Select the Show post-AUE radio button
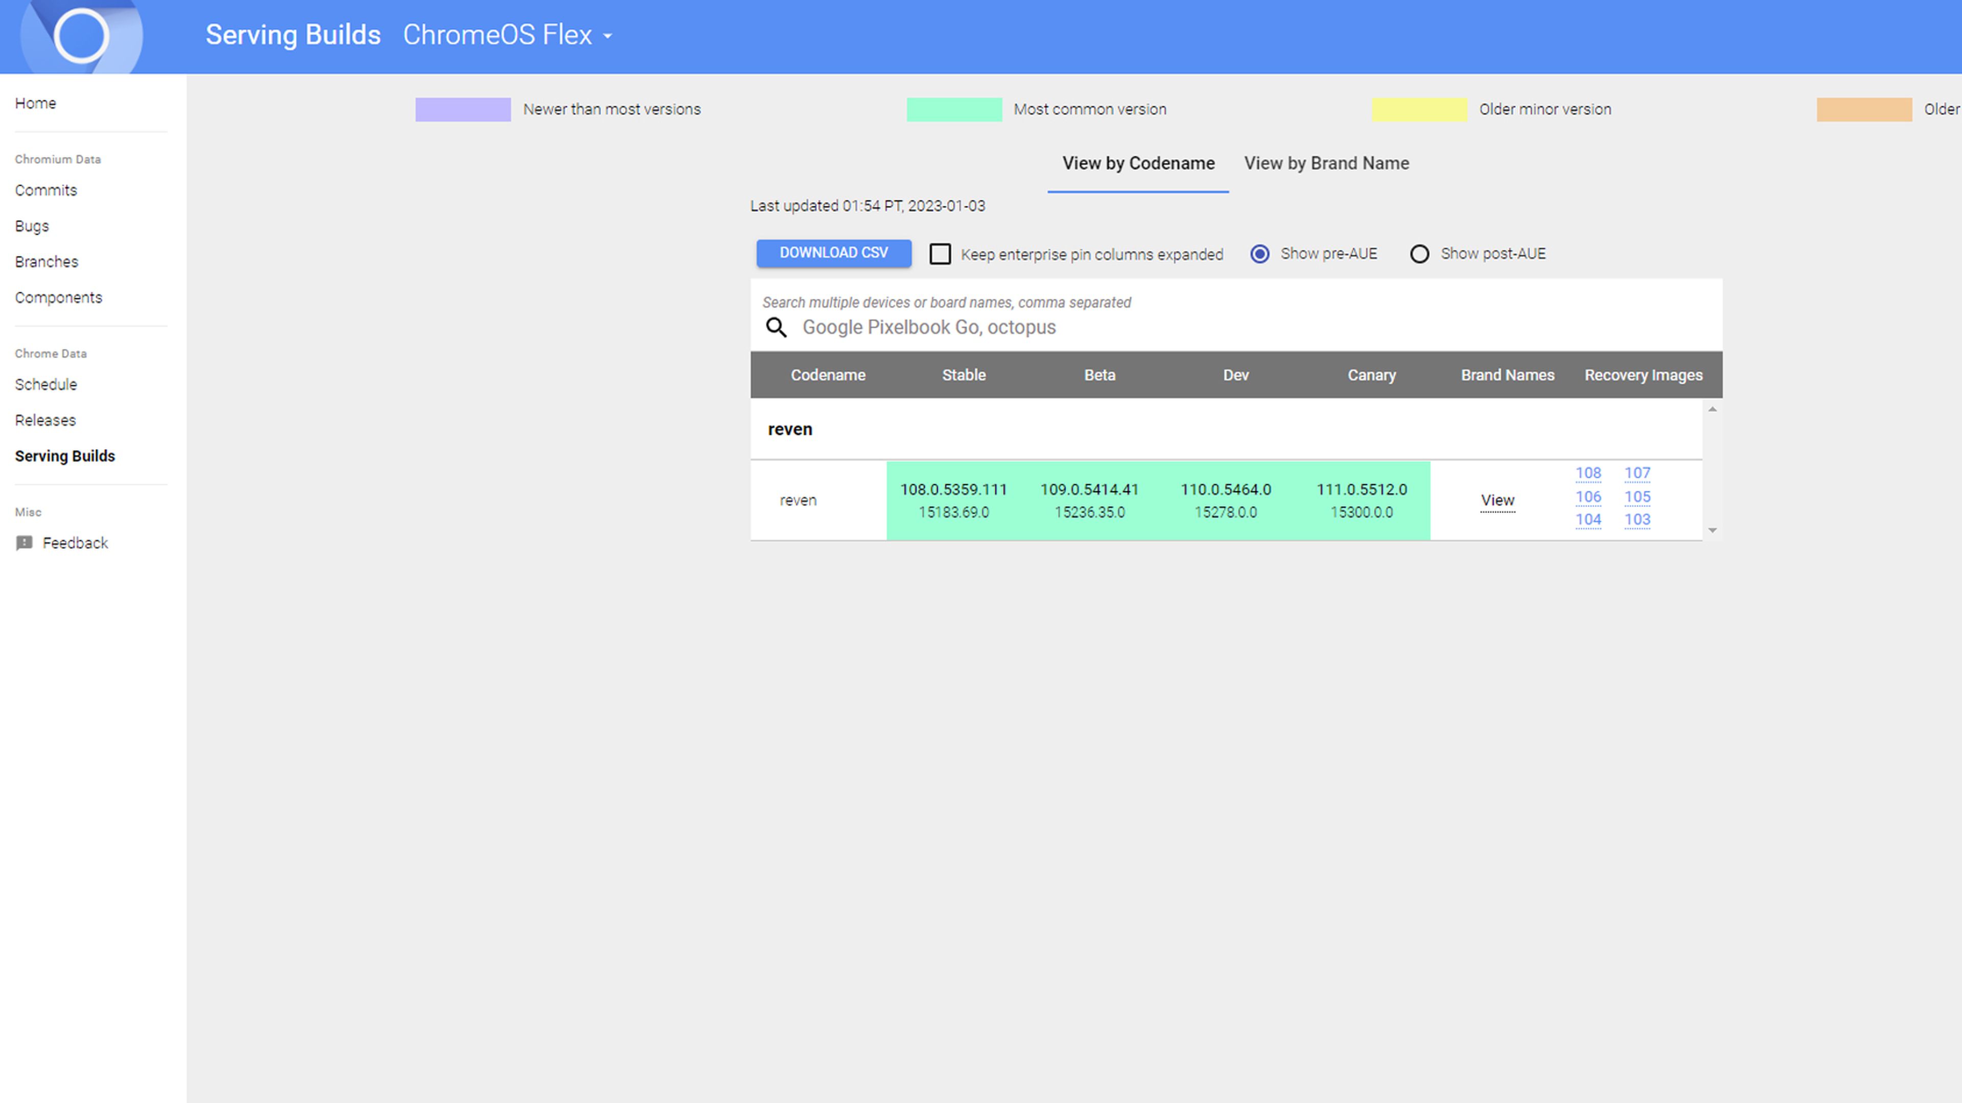 tap(1419, 253)
